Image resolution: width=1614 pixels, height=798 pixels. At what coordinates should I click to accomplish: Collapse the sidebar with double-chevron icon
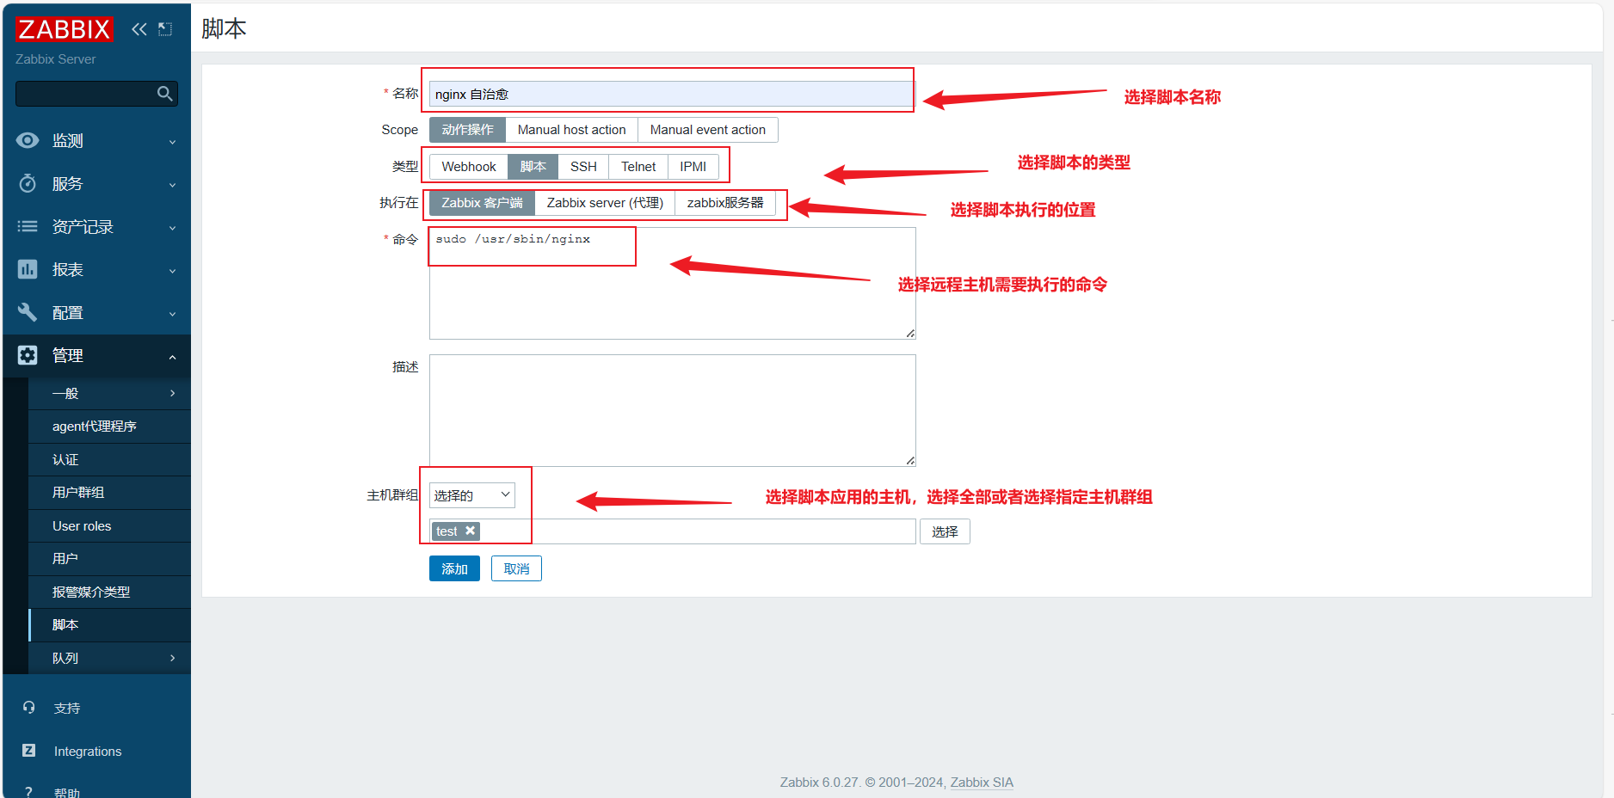coord(139,29)
